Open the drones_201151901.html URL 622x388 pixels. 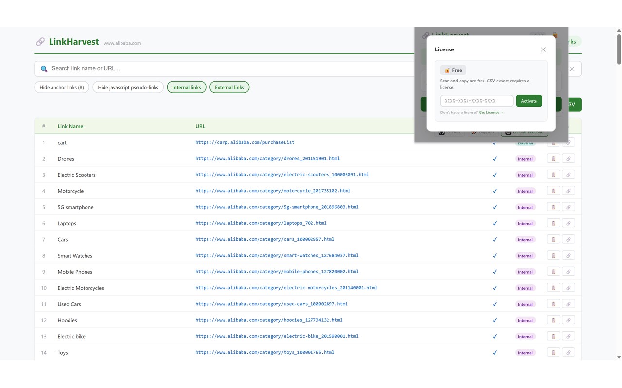267,158
